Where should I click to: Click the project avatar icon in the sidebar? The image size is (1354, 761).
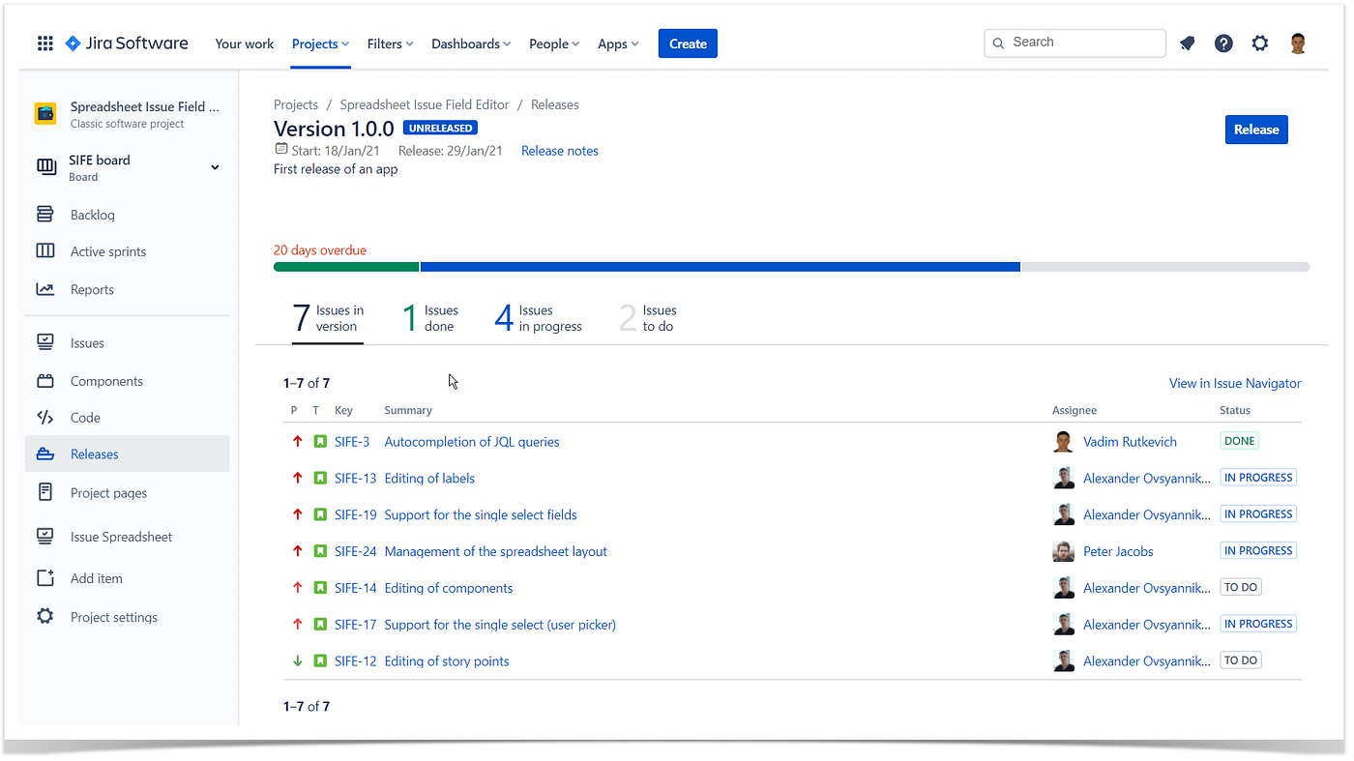click(45, 114)
